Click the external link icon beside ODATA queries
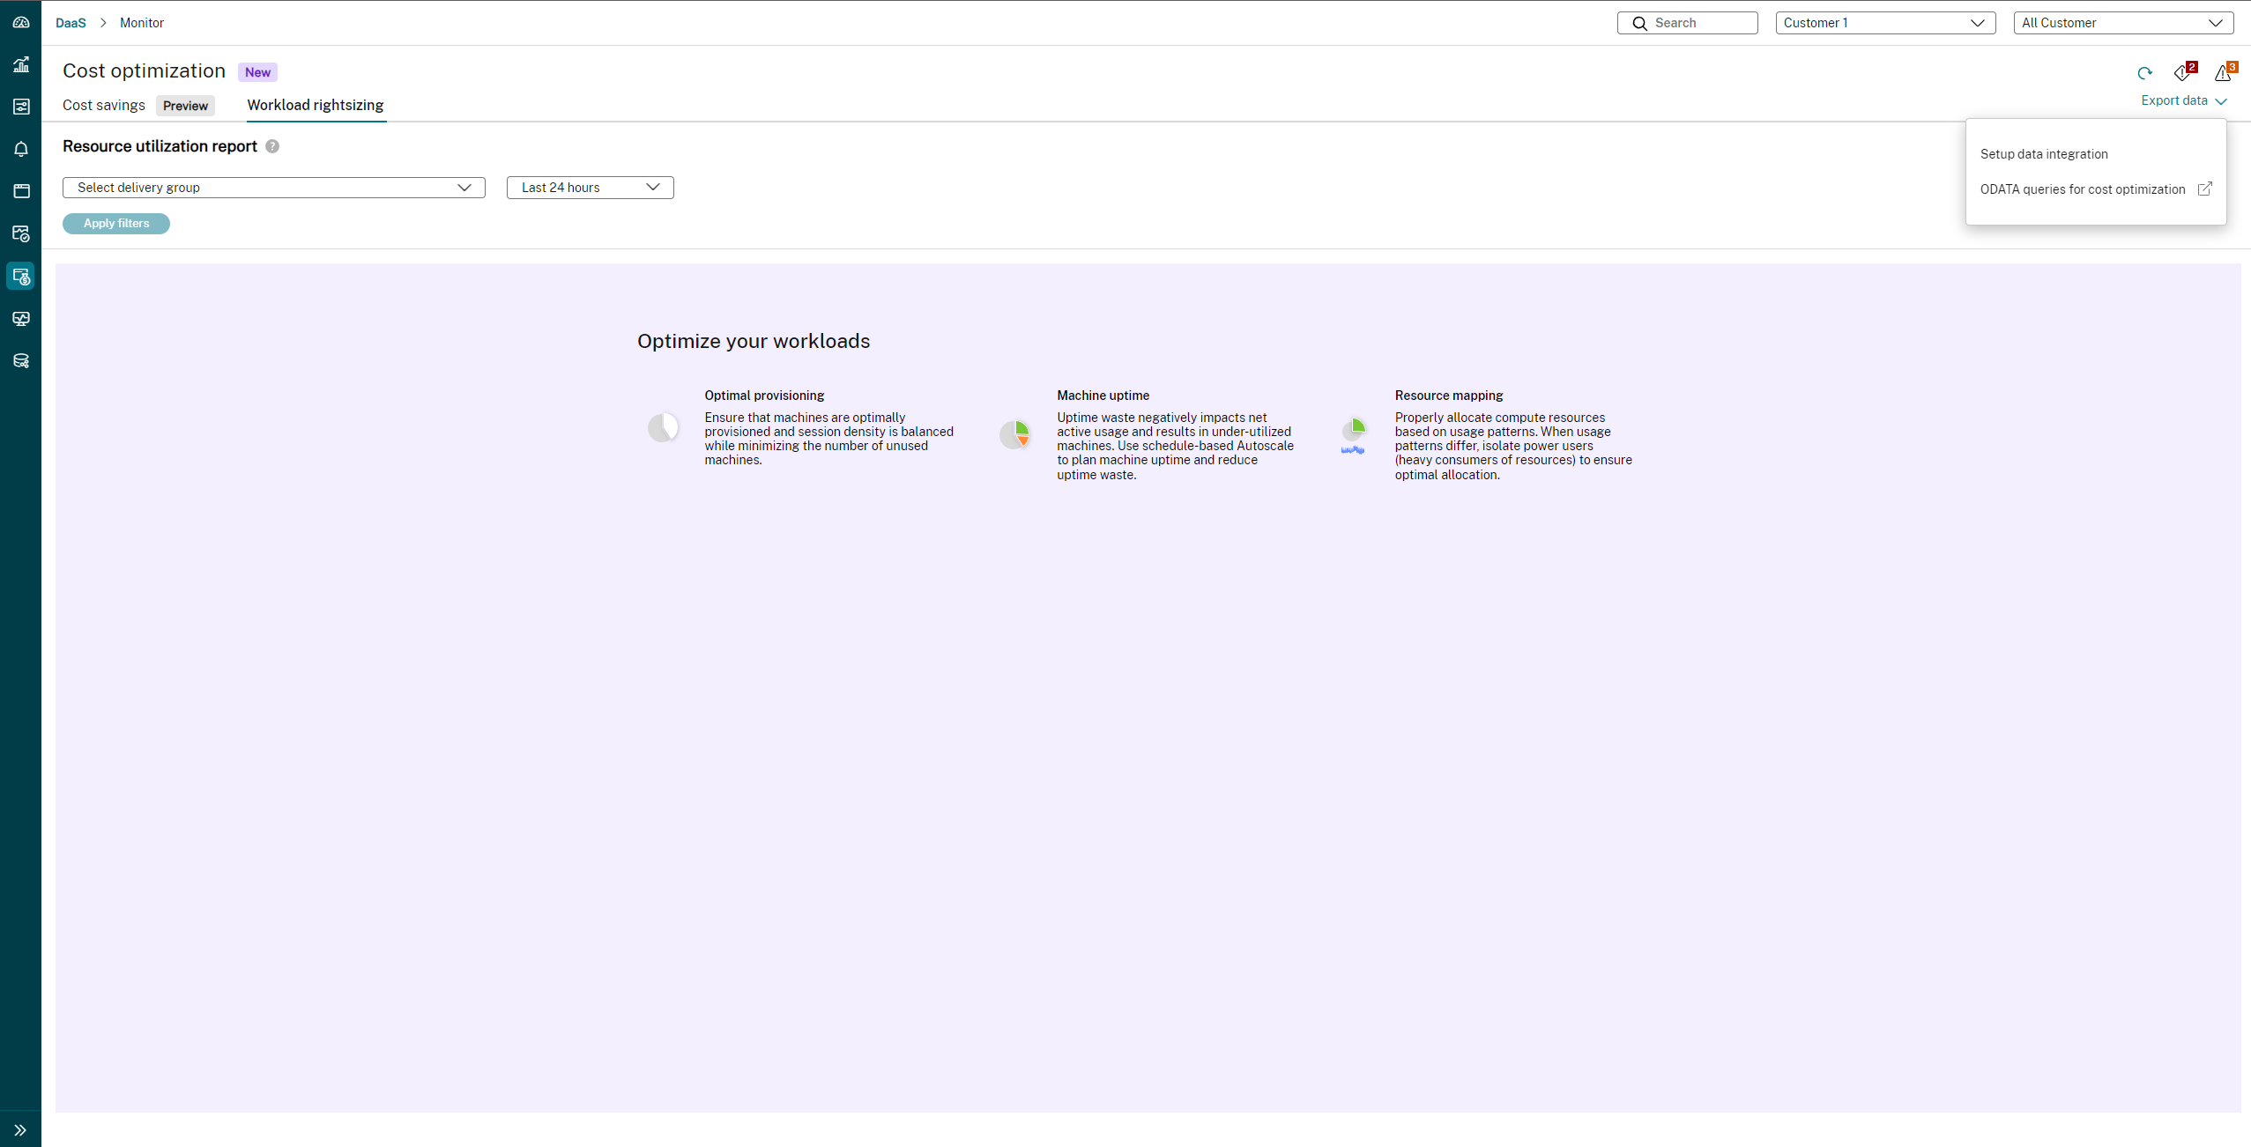The image size is (2251, 1147). coord(2204,189)
